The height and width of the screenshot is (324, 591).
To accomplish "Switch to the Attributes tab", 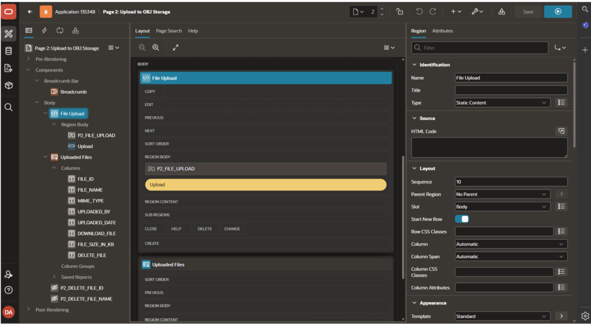I will (x=442, y=31).
